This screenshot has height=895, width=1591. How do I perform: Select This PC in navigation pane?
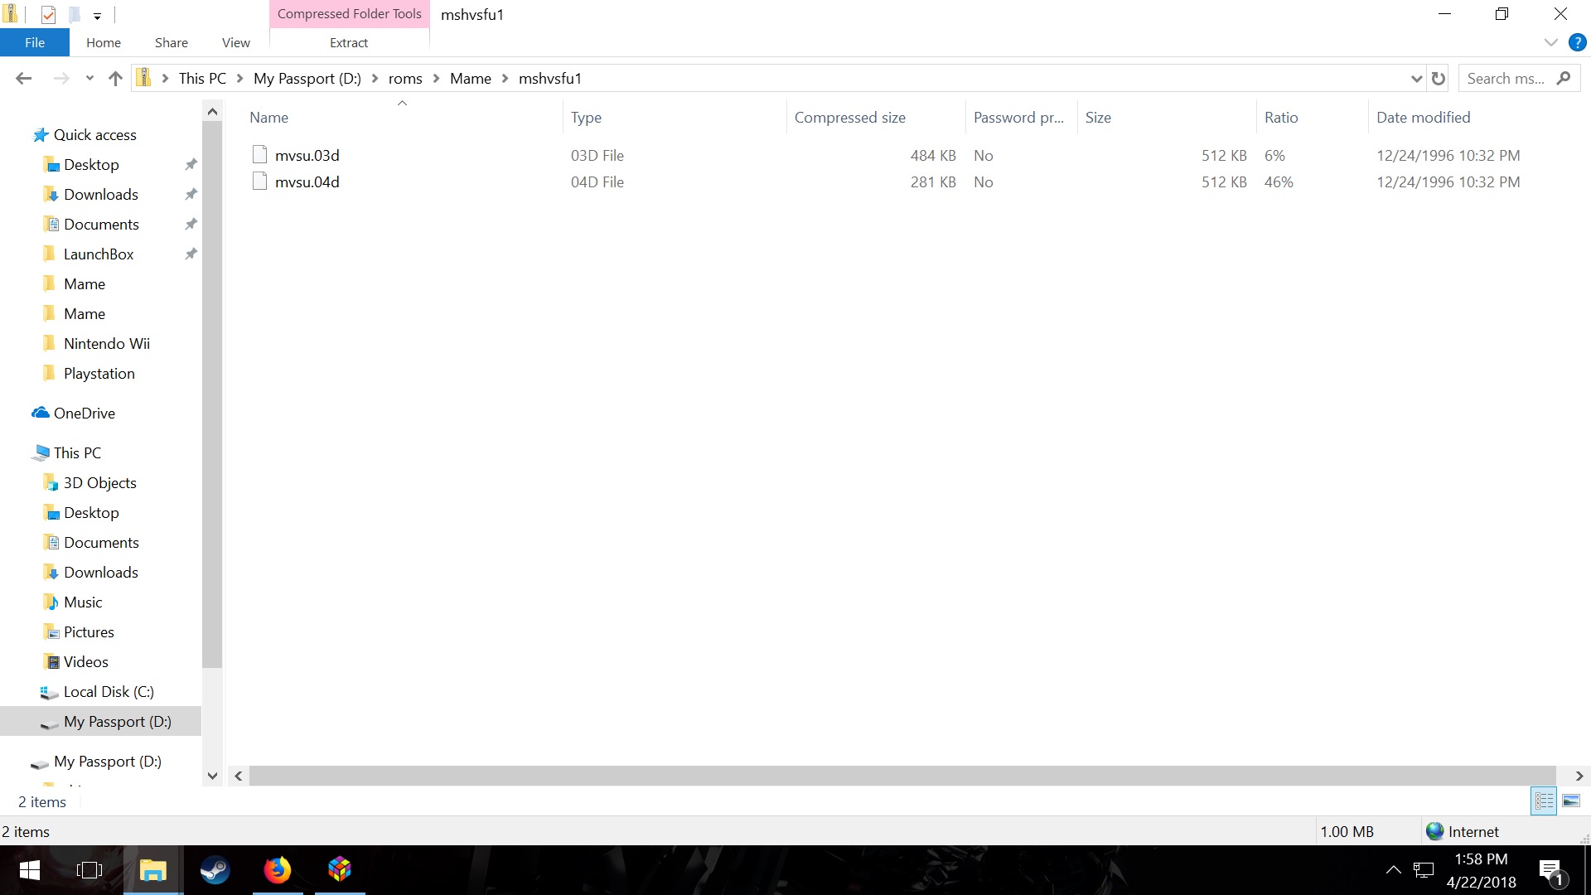click(77, 453)
